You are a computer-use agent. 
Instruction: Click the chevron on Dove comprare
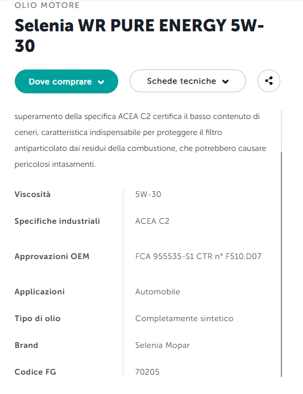tap(101, 82)
